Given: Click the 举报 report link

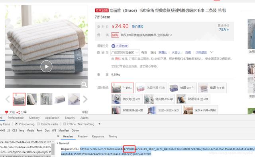Looking at the screenshot, I should coord(85,112).
